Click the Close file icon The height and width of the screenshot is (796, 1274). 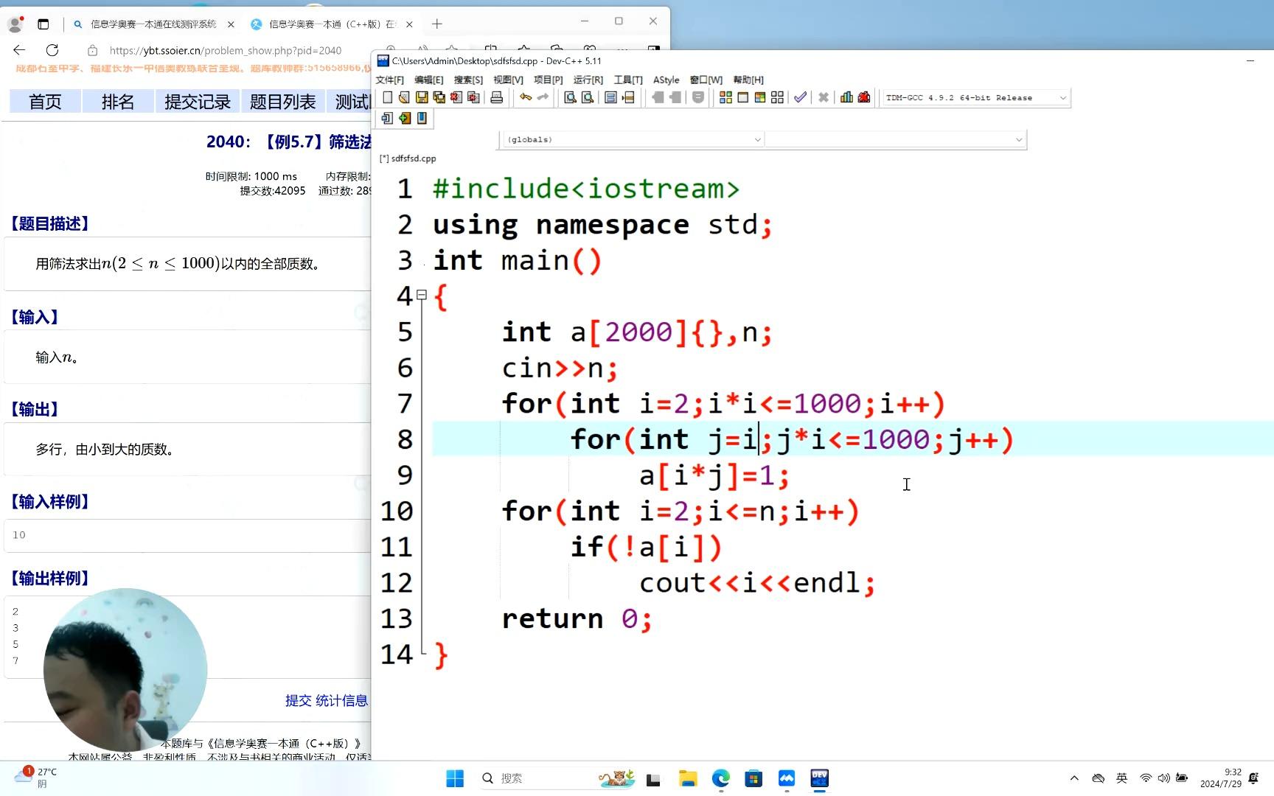pos(456,97)
